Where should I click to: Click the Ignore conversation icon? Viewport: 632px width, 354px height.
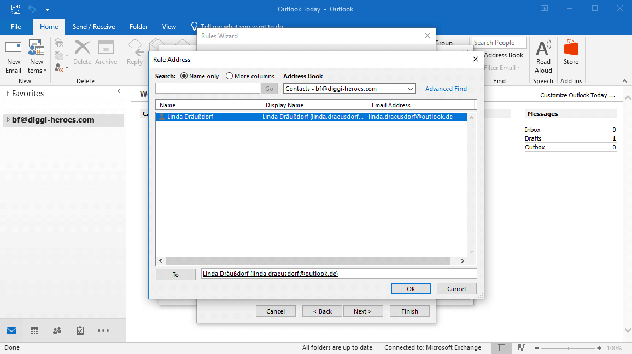pyautogui.click(x=59, y=43)
